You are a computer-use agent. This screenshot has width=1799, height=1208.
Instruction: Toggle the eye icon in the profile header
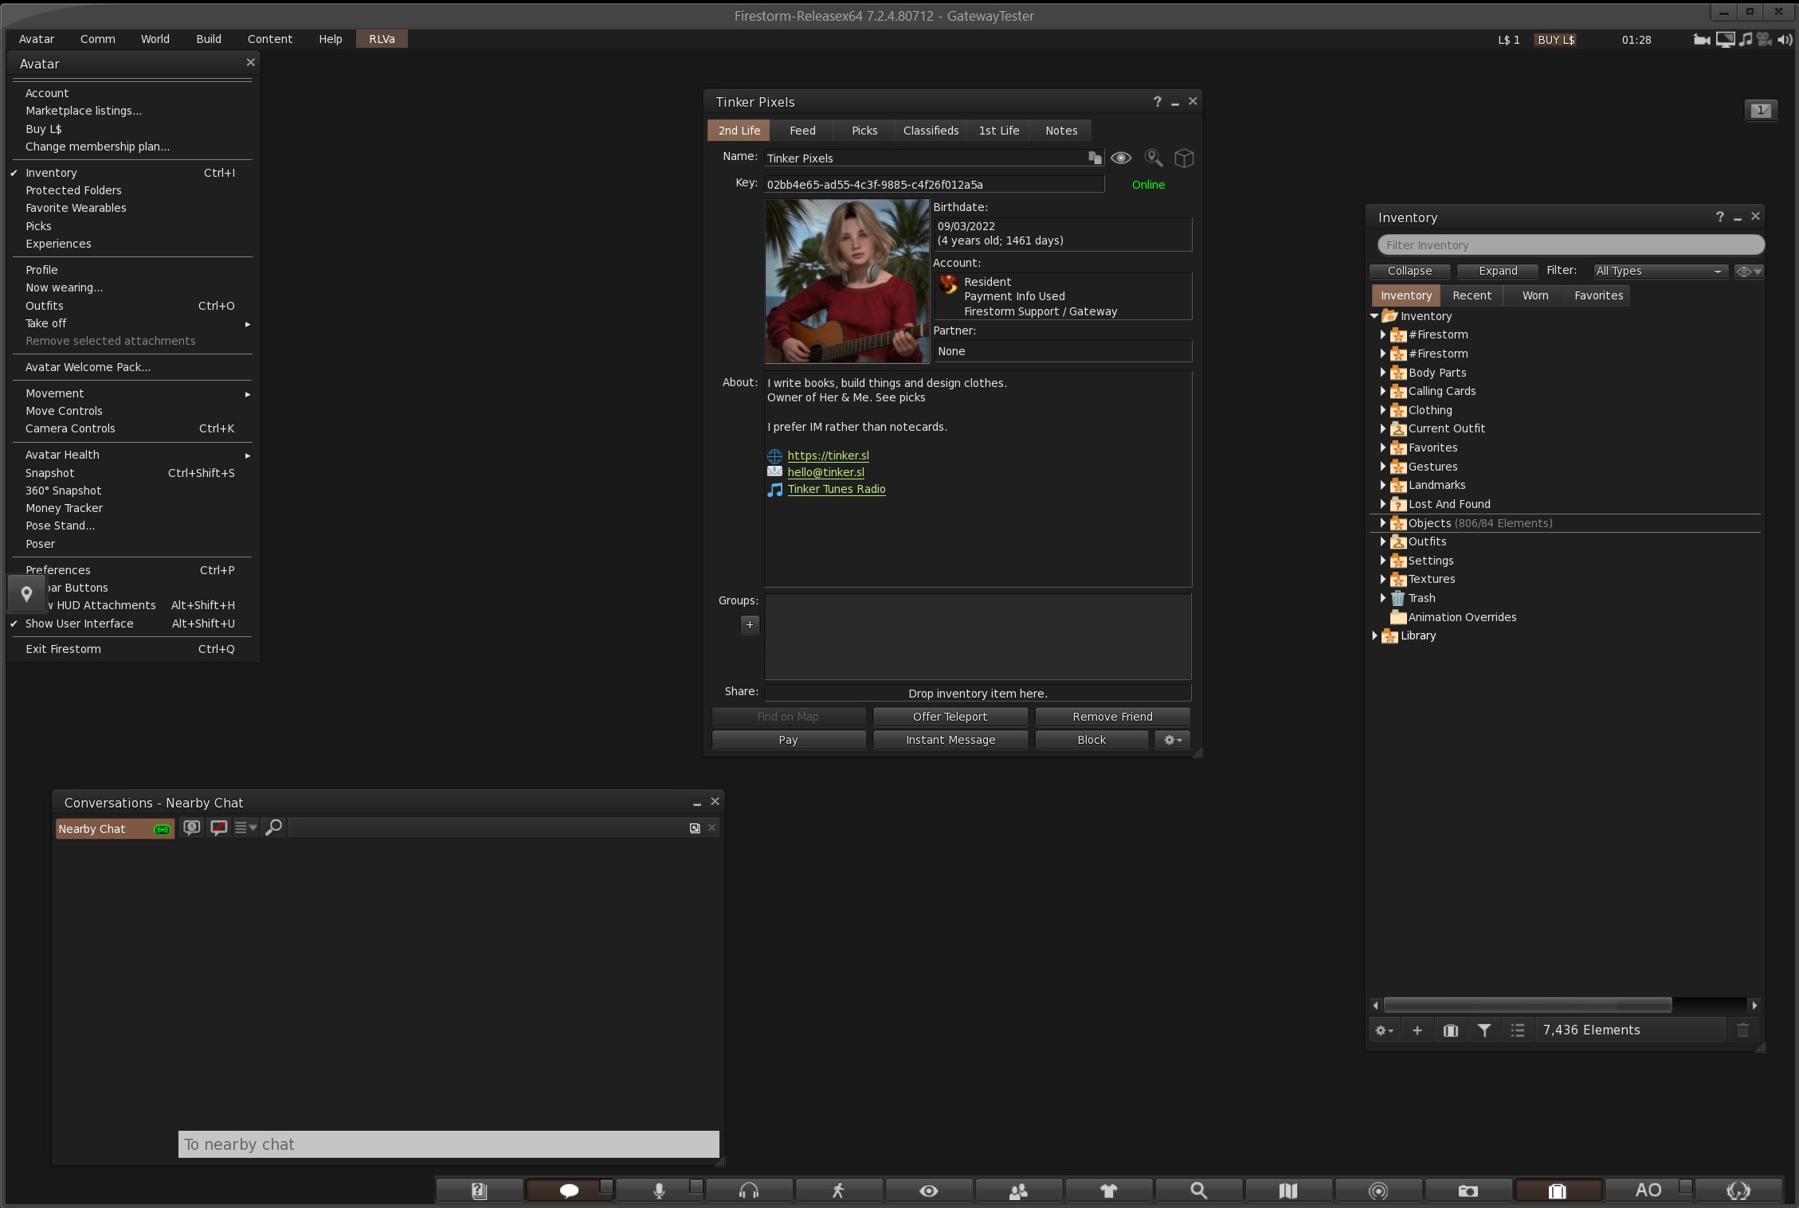coord(1121,158)
